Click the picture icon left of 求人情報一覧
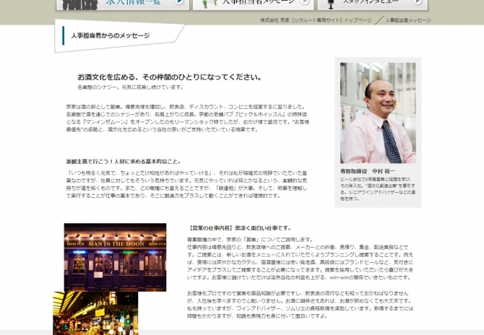This screenshot has height=335, width=484. [76, 3]
